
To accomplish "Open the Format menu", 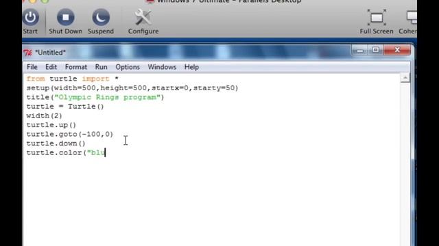I will click(76, 67).
